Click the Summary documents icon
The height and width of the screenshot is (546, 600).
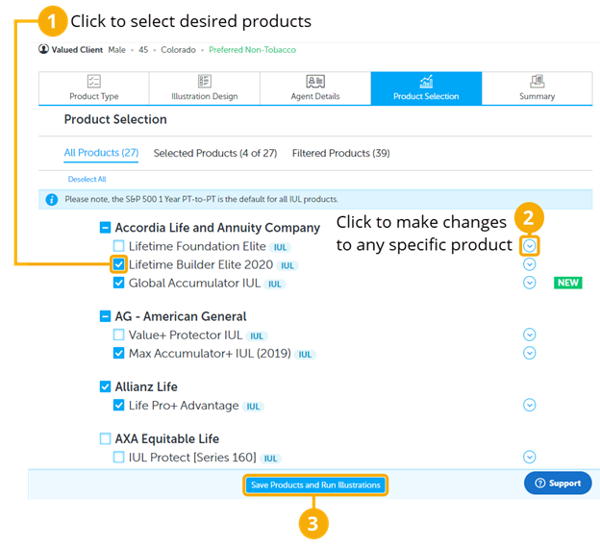[537, 81]
